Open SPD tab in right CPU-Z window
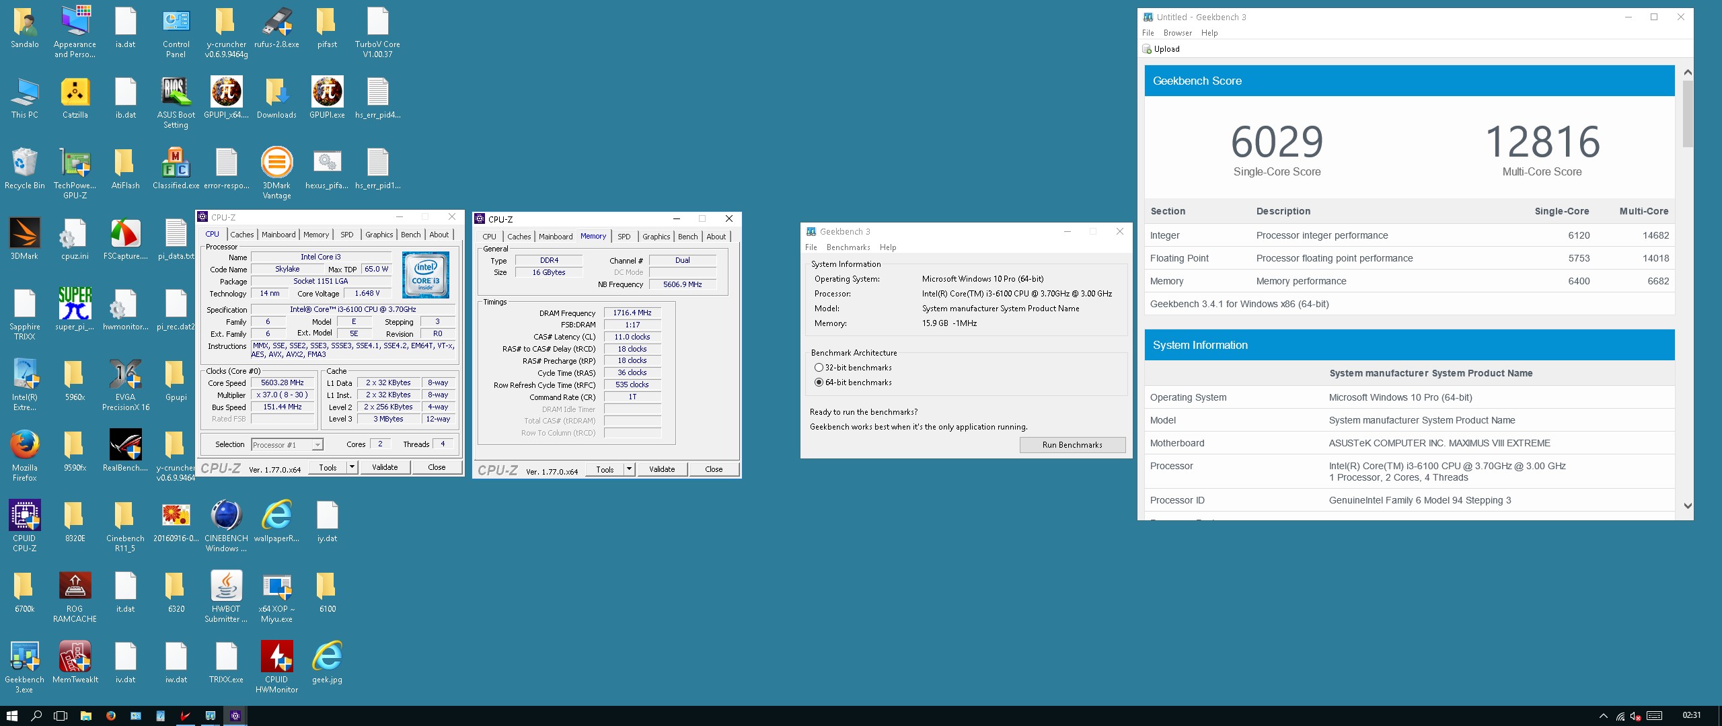Screen dimensions: 1722x726 (x=624, y=237)
